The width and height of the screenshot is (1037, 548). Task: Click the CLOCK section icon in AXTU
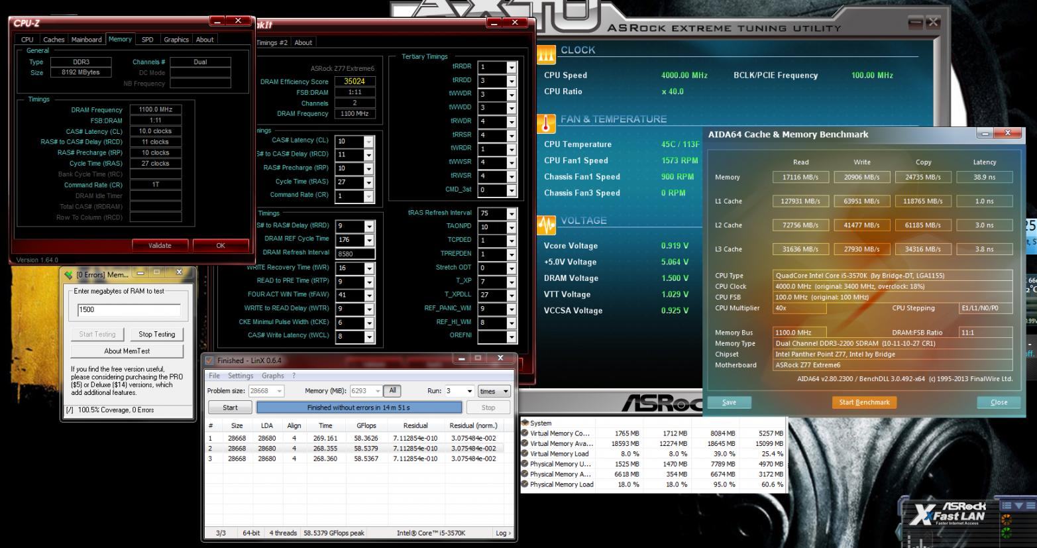click(x=545, y=54)
